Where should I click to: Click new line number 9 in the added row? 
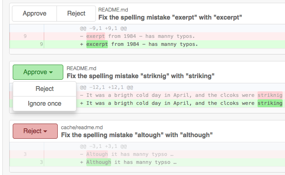click(41, 44)
